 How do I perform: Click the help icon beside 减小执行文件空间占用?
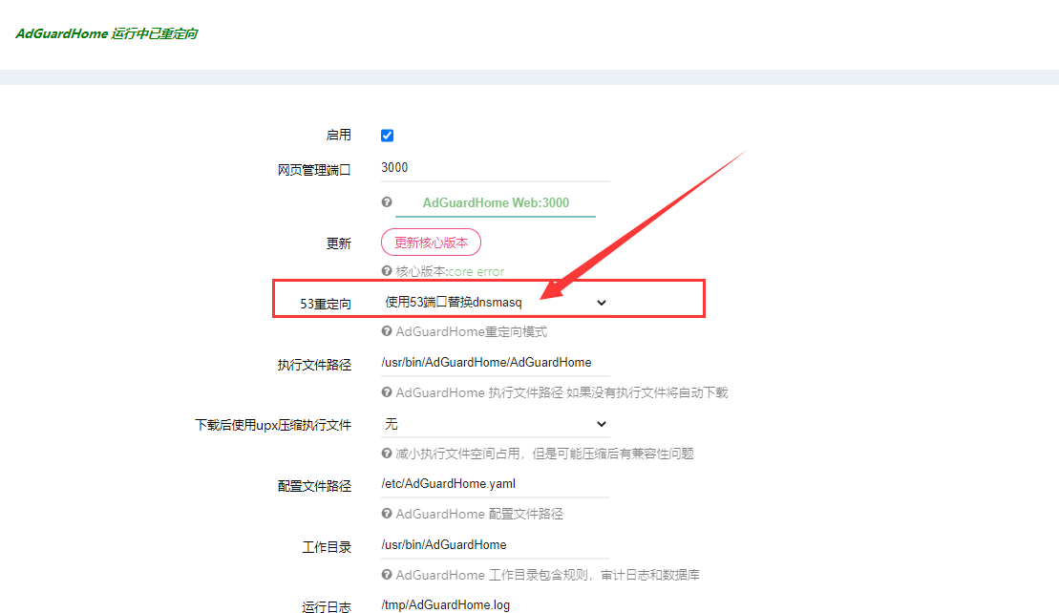tap(387, 453)
